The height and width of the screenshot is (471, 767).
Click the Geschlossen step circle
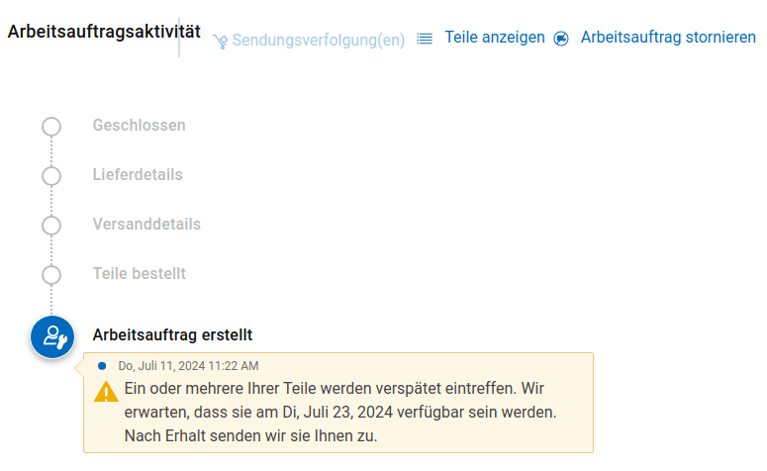coord(51,126)
